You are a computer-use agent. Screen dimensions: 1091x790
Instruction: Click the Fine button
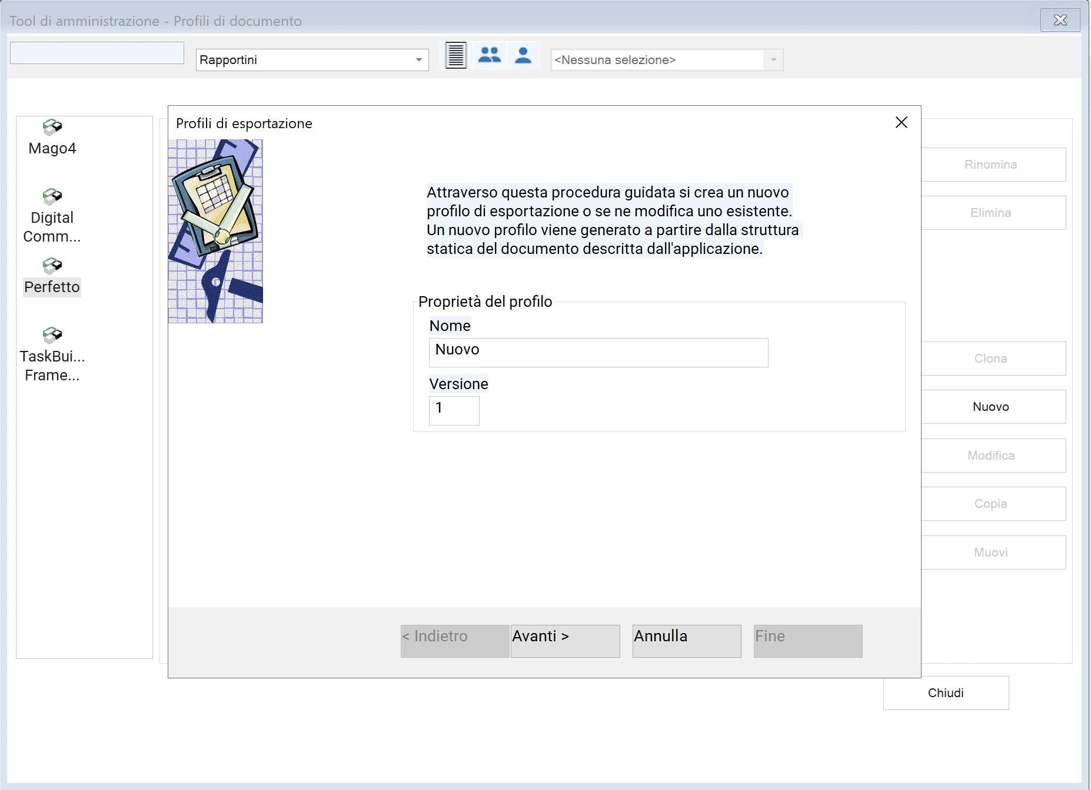[x=808, y=641]
